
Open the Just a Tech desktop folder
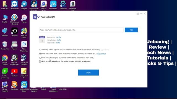pyautogui.click(x=5, y=5)
